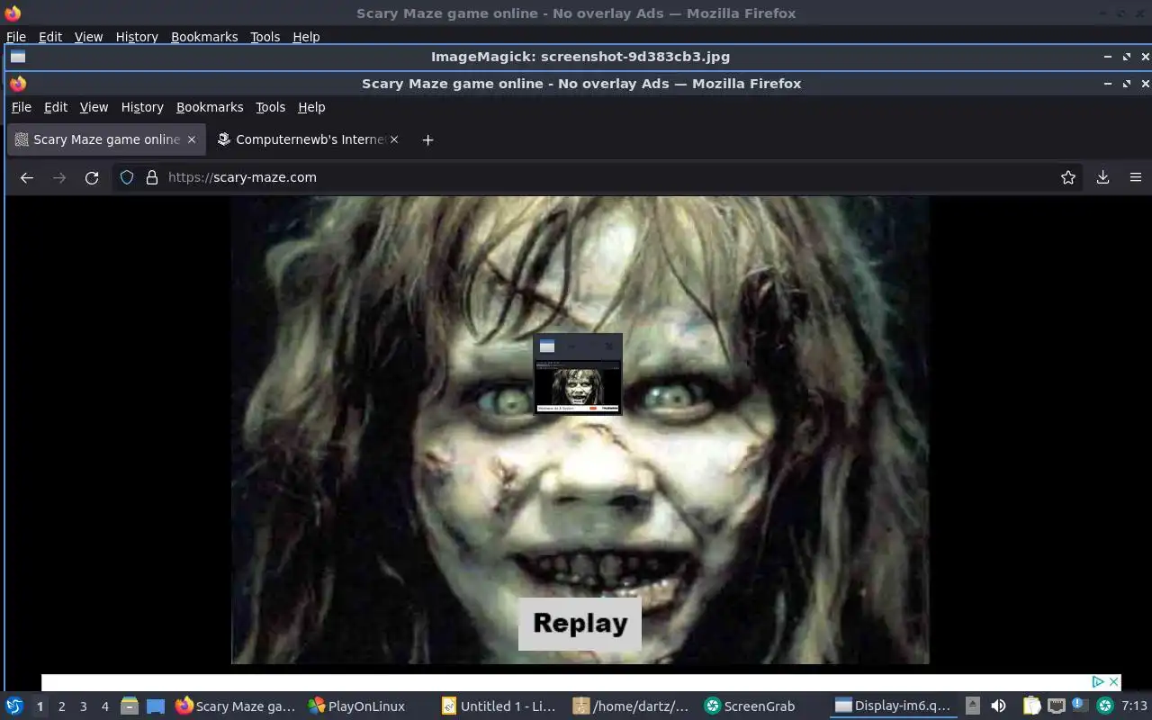Click the removable media eject tray icon
This screenshot has width=1152, height=720.
pos(973,706)
